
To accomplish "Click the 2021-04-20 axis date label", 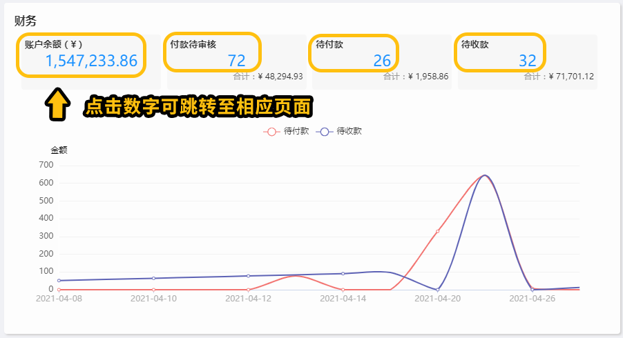I will click(437, 299).
